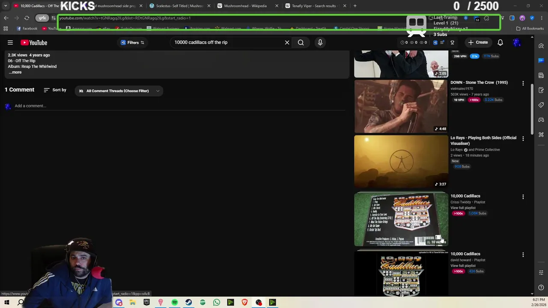Open the Sort by comments menu

point(55,90)
